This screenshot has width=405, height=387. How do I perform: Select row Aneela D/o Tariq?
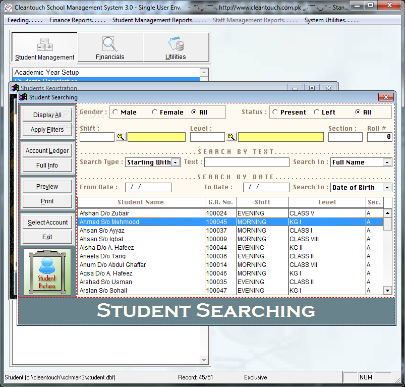pyautogui.click(x=230, y=256)
